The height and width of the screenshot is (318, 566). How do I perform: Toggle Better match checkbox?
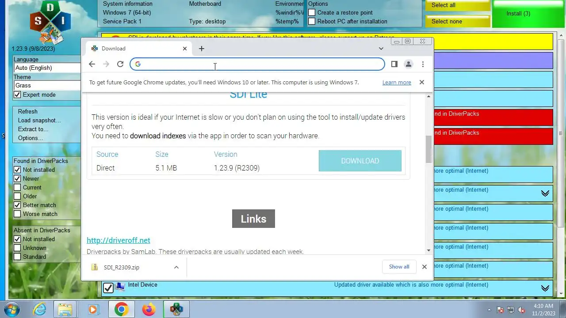point(17,205)
